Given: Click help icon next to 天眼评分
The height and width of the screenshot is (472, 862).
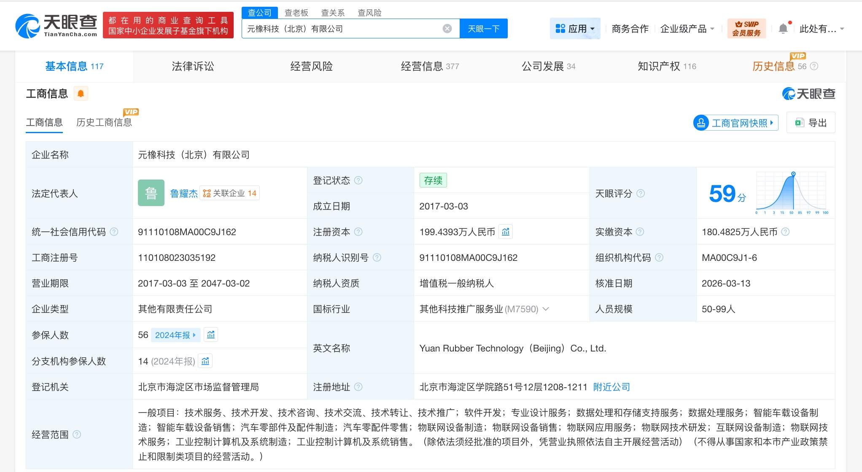Looking at the screenshot, I should [x=641, y=193].
